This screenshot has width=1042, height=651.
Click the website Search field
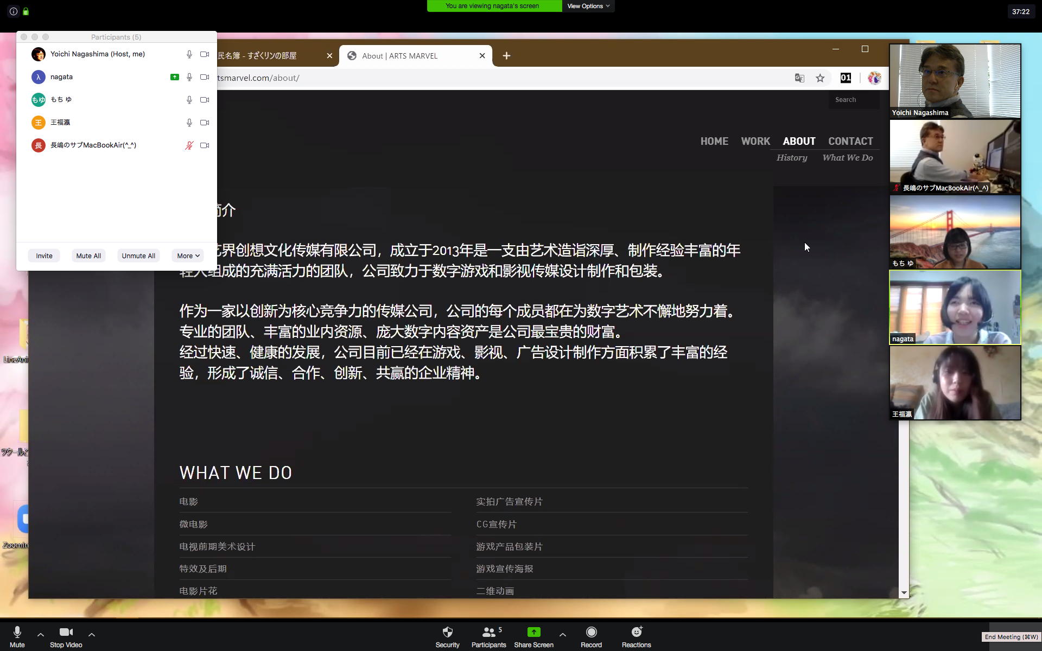[x=853, y=100]
